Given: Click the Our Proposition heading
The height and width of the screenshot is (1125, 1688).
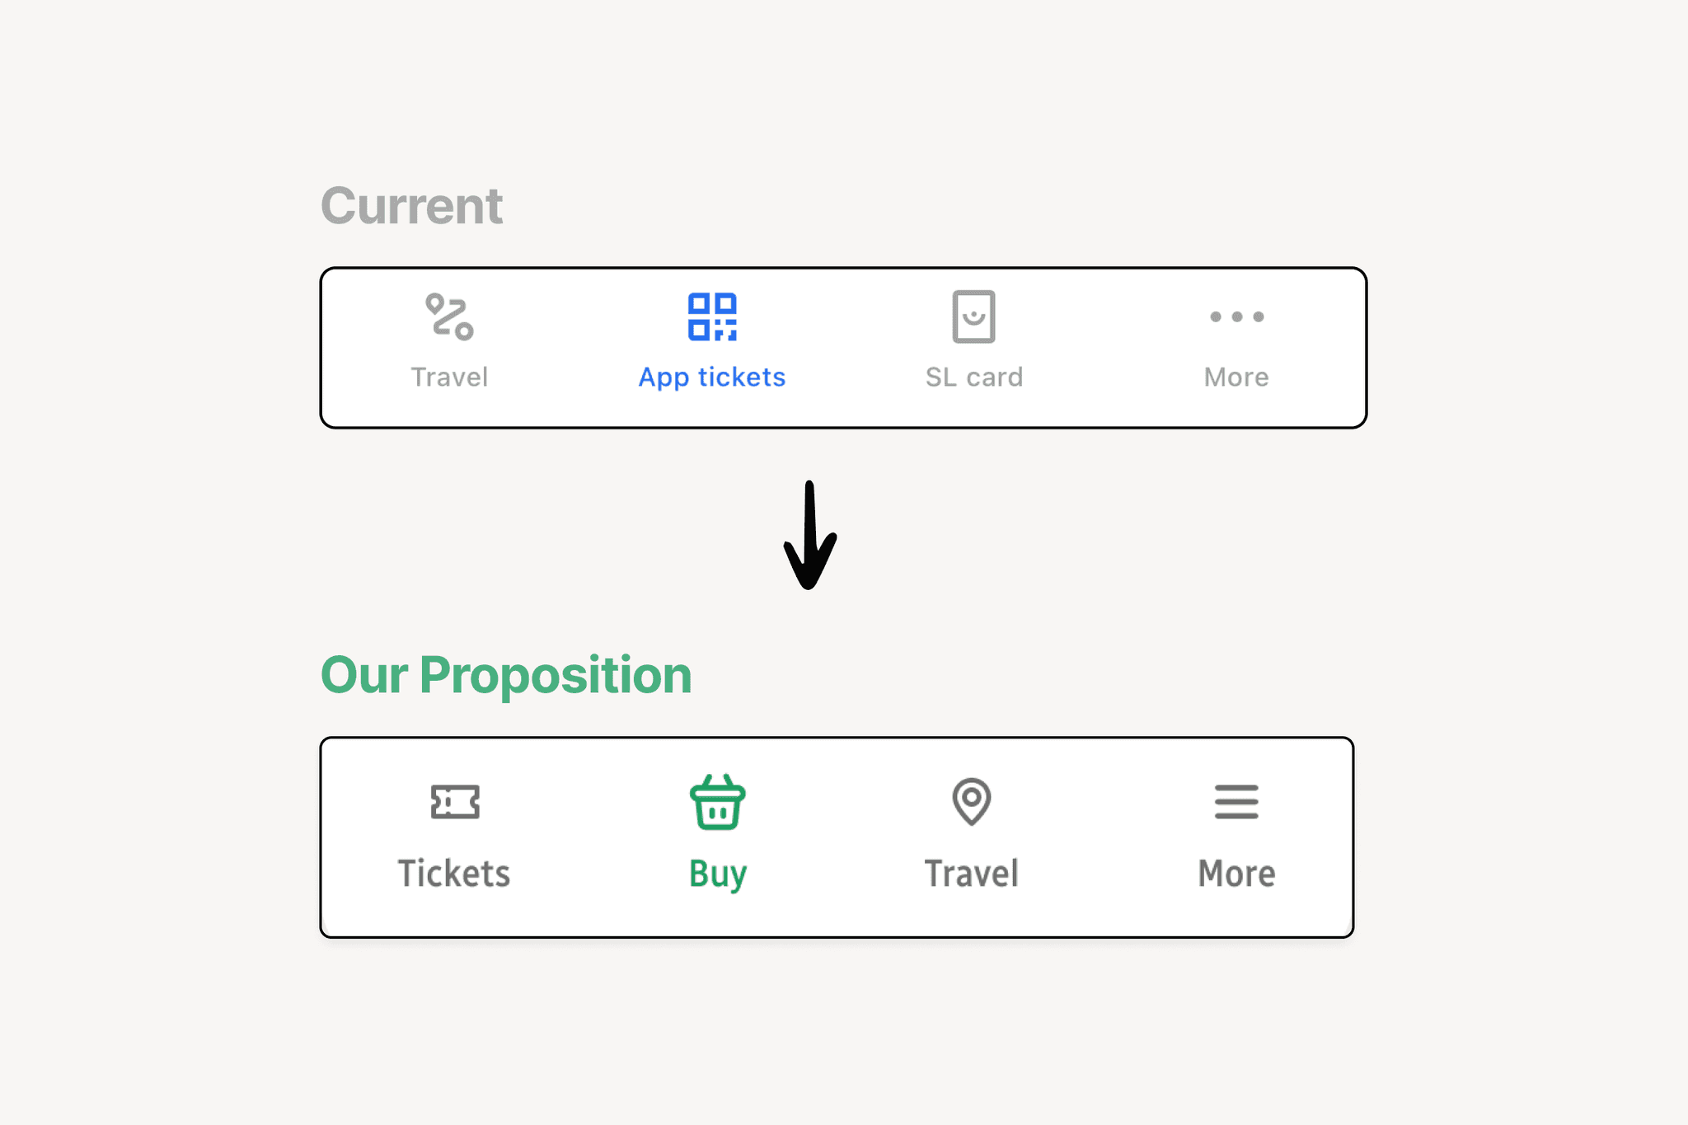Looking at the screenshot, I should [x=506, y=676].
